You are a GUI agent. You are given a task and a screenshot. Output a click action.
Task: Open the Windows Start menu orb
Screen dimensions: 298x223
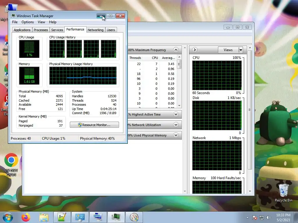(x=8, y=217)
